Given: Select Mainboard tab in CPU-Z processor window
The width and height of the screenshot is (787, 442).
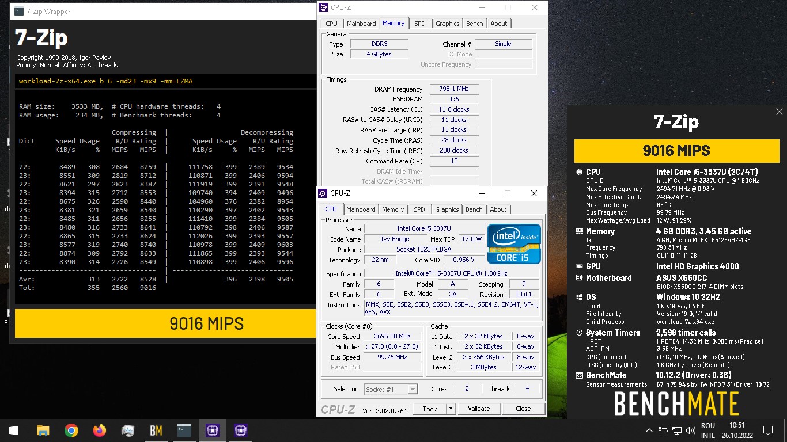Looking at the screenshot, I should click(x=361, y=209).
